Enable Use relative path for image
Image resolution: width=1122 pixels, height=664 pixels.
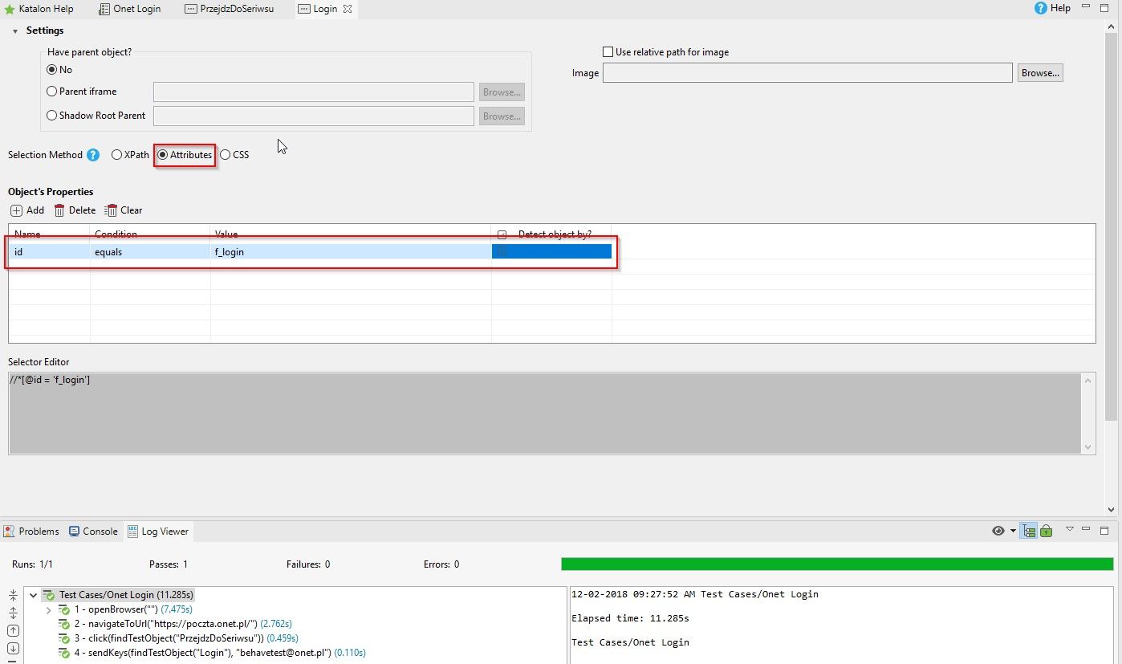pyautogui.click(x=608, y=52)
